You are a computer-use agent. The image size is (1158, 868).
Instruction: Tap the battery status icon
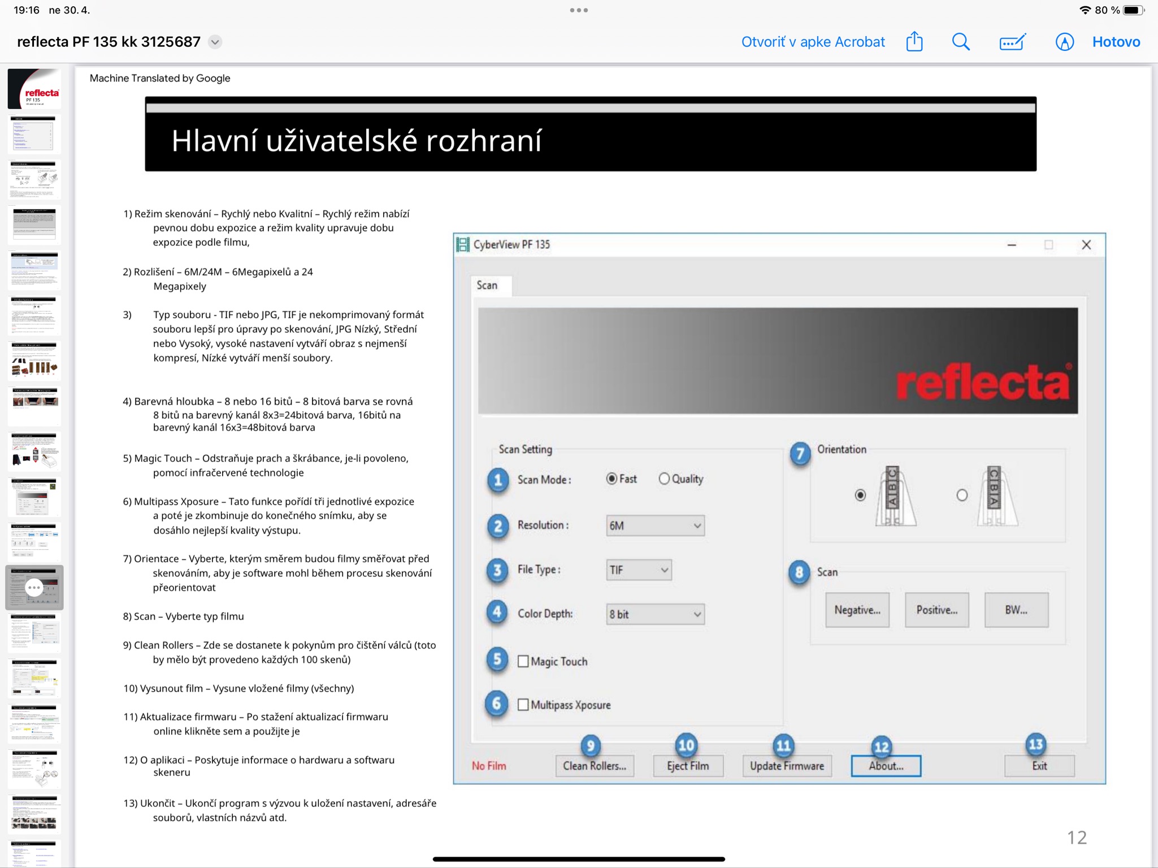click(x=1134, y=10)
